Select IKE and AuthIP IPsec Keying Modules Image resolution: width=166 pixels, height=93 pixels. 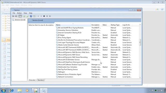tap(94, 28)
